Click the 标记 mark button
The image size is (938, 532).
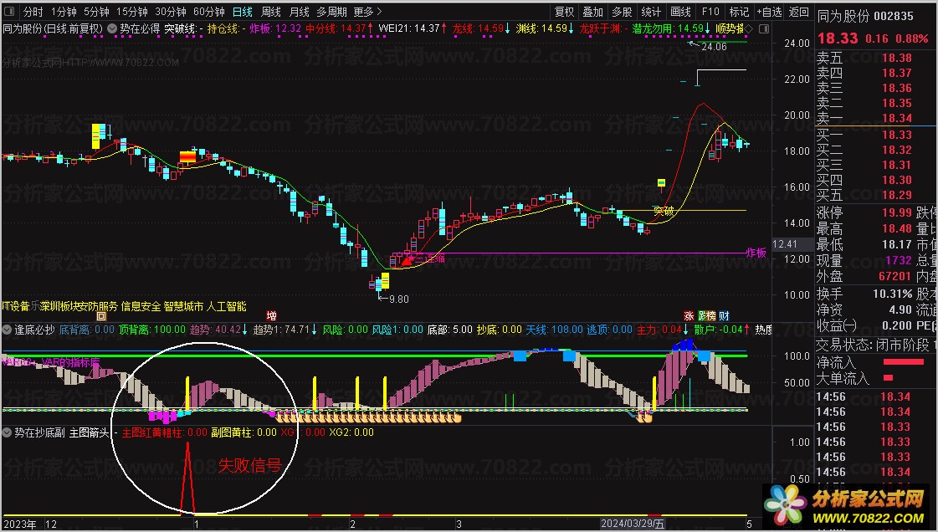pyautogui.click(x=739, y=12)
